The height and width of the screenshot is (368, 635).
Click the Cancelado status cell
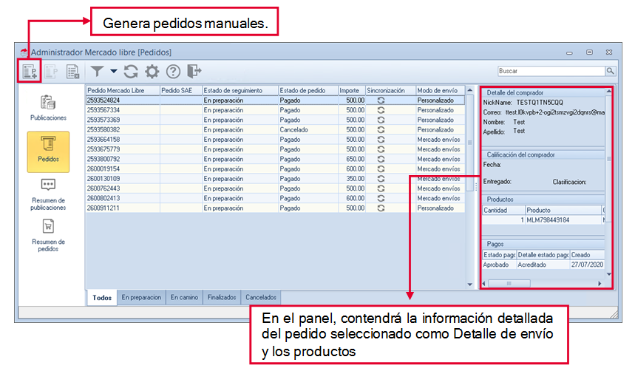pyautogui.click(x=308, y=129)
